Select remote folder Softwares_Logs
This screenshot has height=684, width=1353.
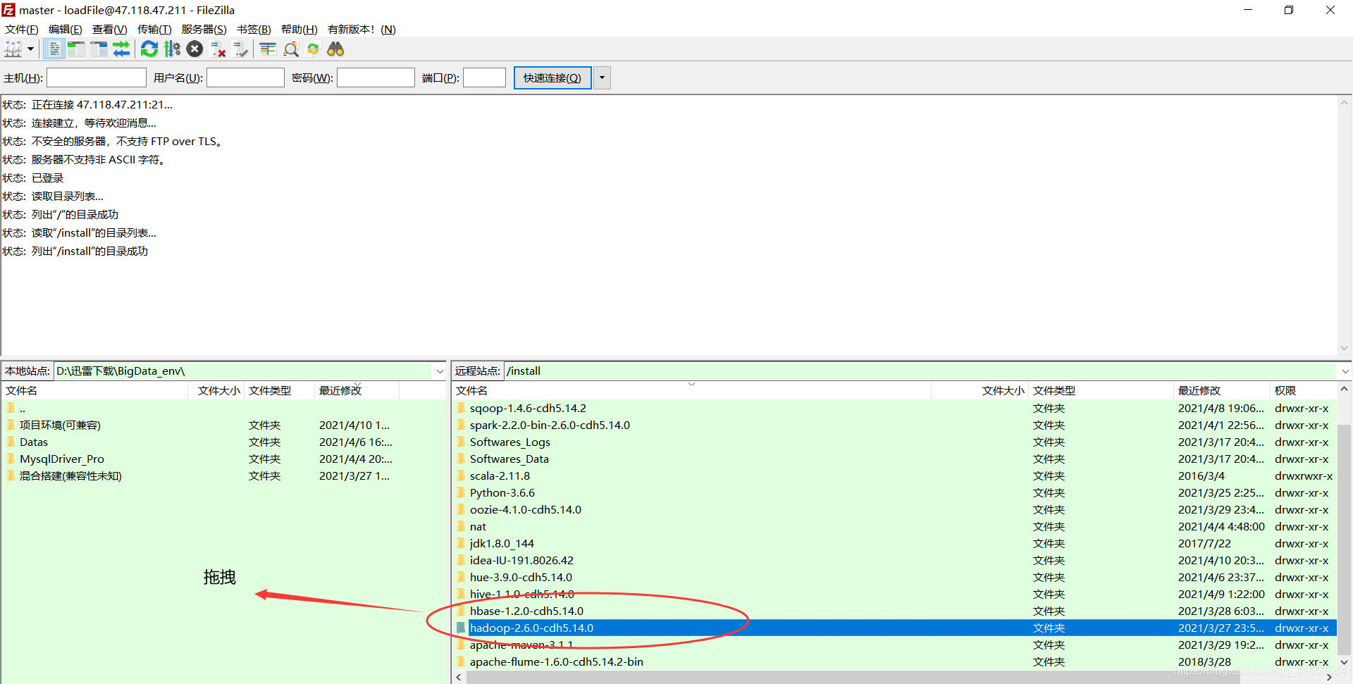coord(894,442)
